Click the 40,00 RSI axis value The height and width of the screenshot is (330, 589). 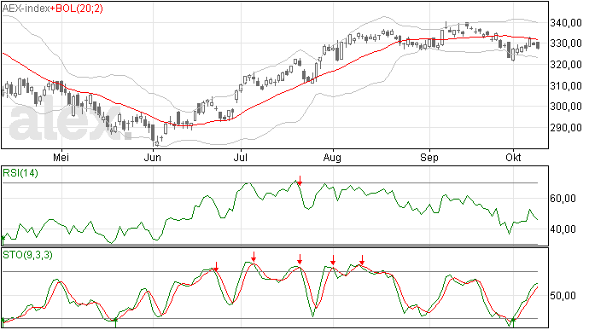(x=563, y=229)
